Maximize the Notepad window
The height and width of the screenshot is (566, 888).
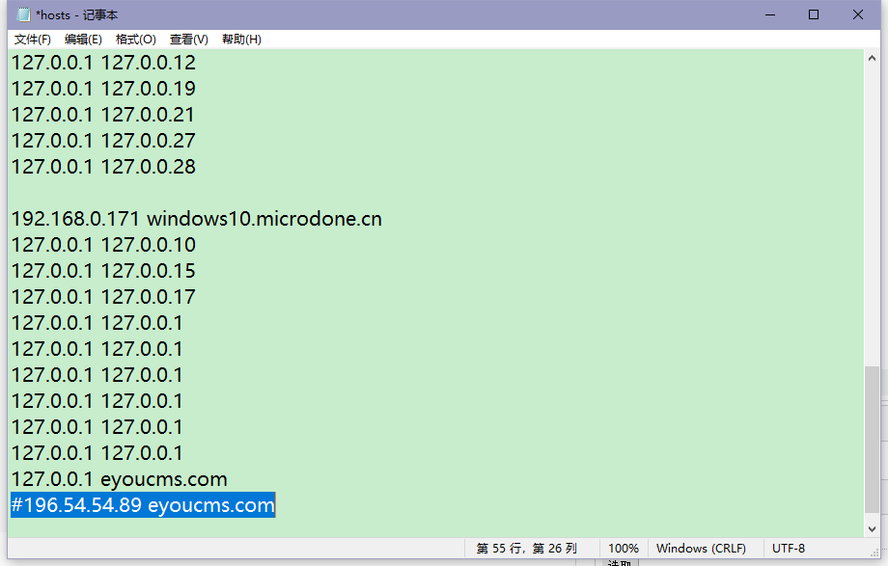coord(814,14)
